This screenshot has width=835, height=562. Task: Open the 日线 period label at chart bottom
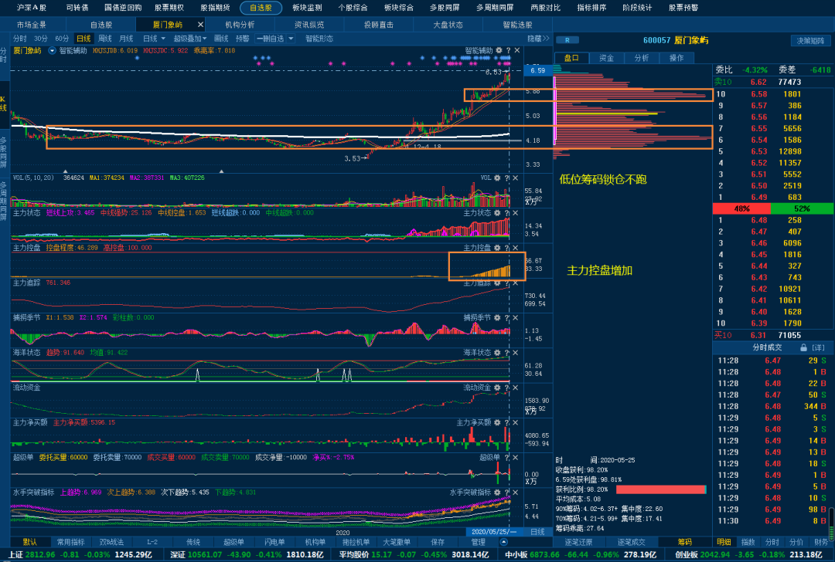(x=537, y=532)
